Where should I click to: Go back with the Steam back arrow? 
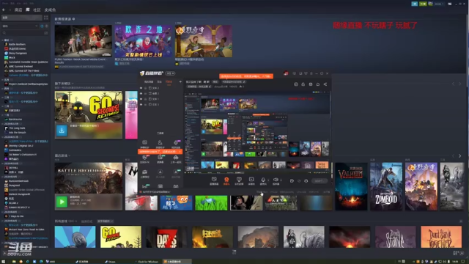(x=4, y=10)
